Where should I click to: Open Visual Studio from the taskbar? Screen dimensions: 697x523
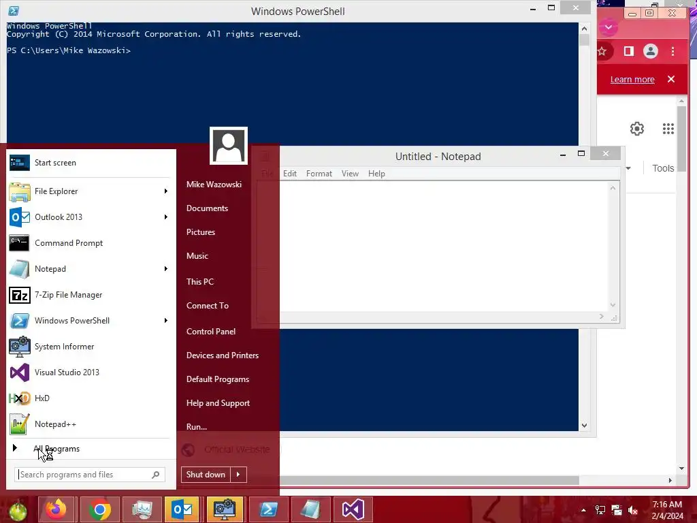click(x=353, y=509)
